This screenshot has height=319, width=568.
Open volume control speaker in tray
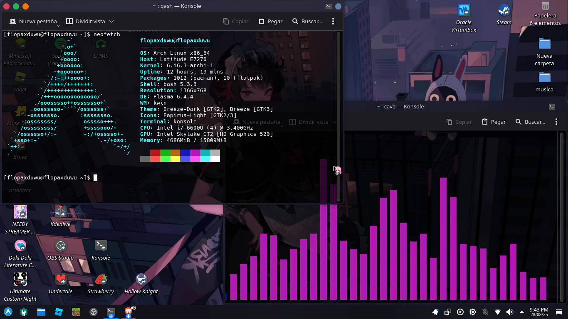510,312
